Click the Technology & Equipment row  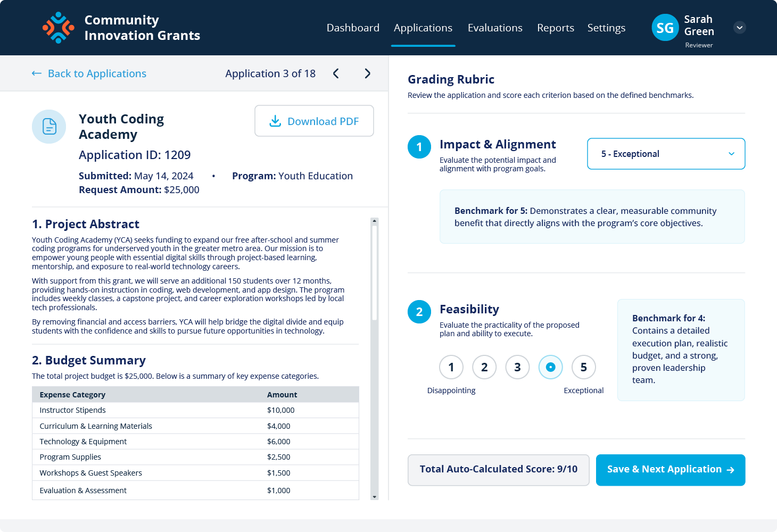pos(195,442)
